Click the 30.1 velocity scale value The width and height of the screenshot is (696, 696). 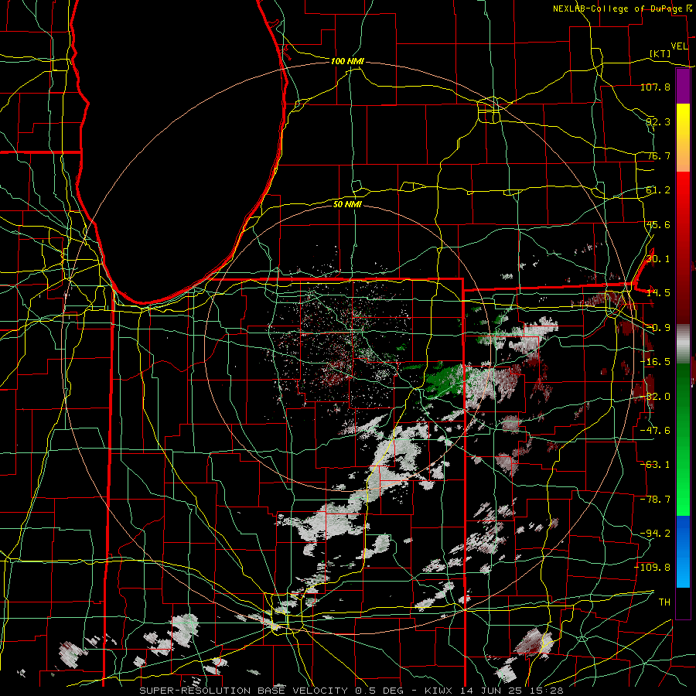tap(658, 259)
